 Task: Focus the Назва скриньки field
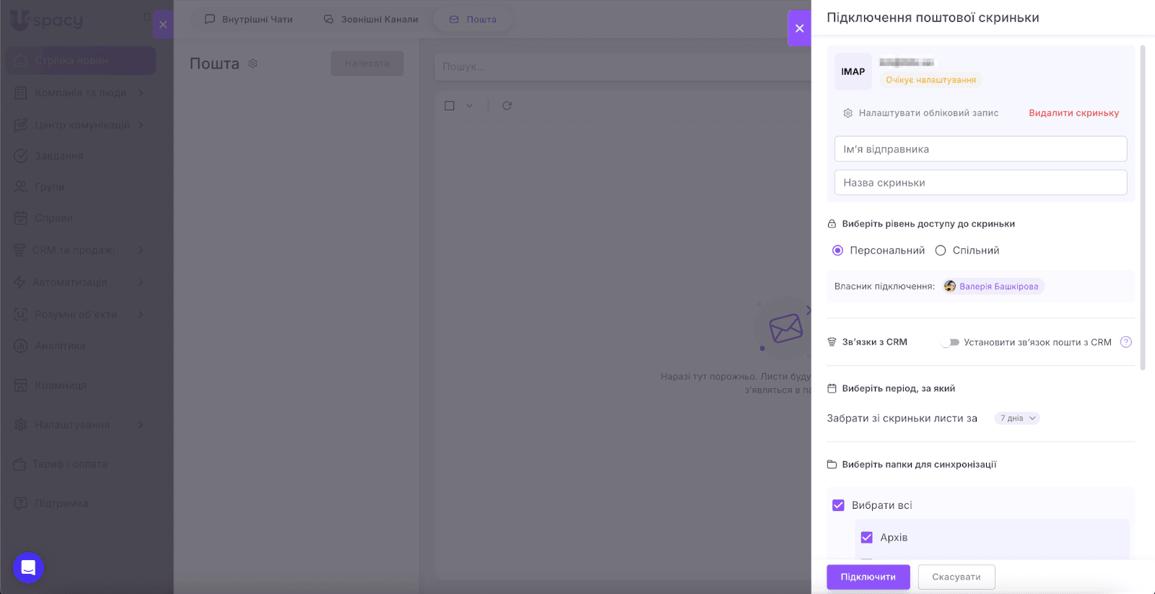pyautogui.click(x=980, y=183)
